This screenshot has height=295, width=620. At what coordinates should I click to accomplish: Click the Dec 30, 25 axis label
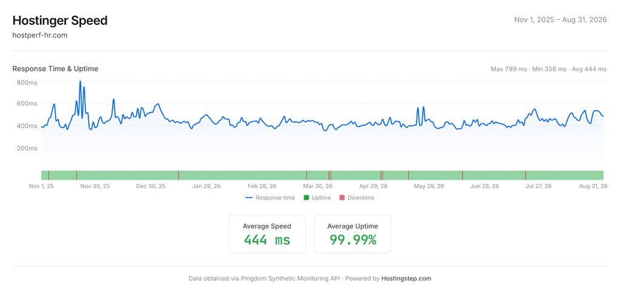pos(151,186)
